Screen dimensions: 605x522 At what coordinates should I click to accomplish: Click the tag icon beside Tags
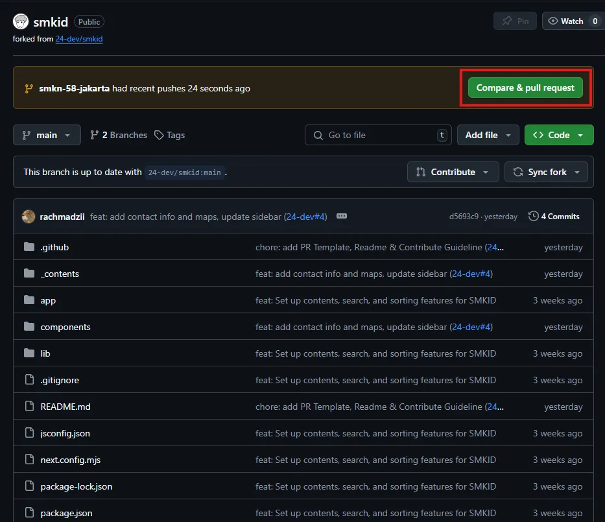click(159, 135)
